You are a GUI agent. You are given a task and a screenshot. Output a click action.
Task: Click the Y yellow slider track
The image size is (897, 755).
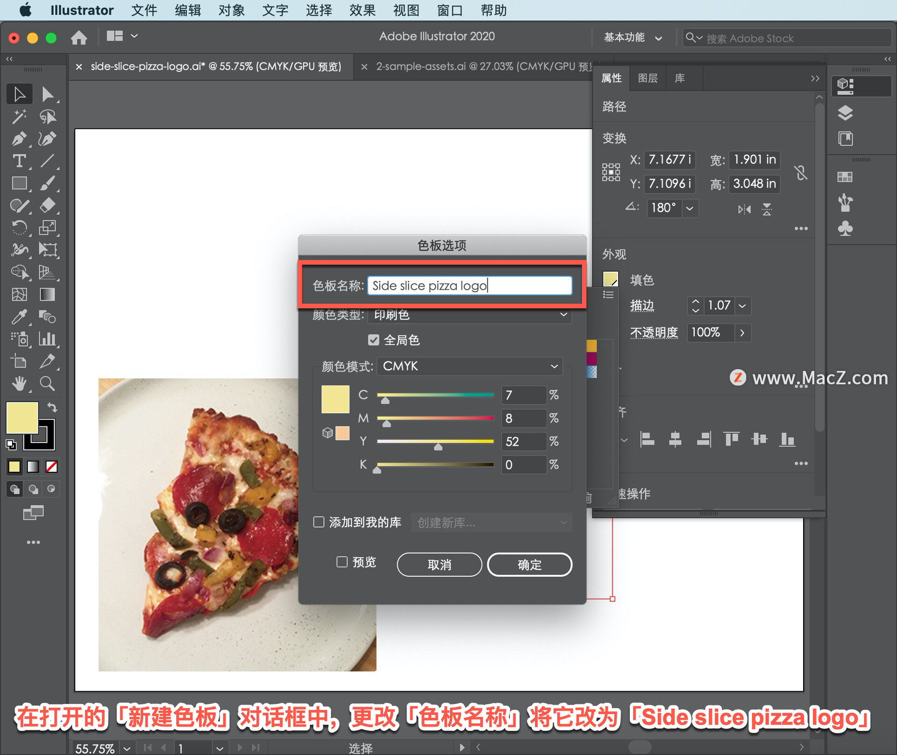click(x=435, y=441)
